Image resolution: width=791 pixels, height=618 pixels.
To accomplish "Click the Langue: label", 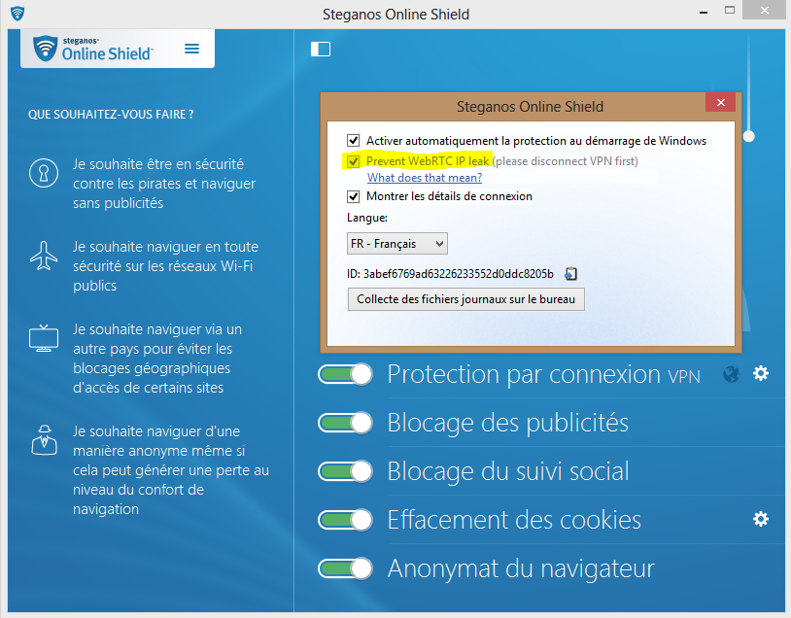I will [367, 218].
